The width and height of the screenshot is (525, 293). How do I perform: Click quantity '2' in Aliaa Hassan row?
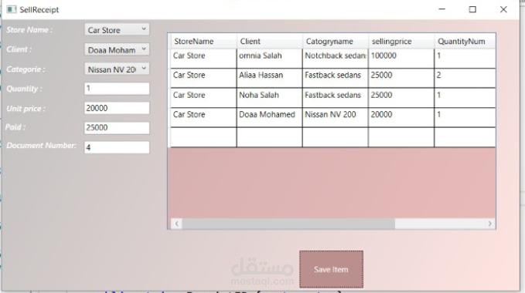coord(465,79)
